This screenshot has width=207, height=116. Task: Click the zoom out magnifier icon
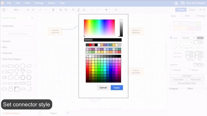[x=33, y=10]
